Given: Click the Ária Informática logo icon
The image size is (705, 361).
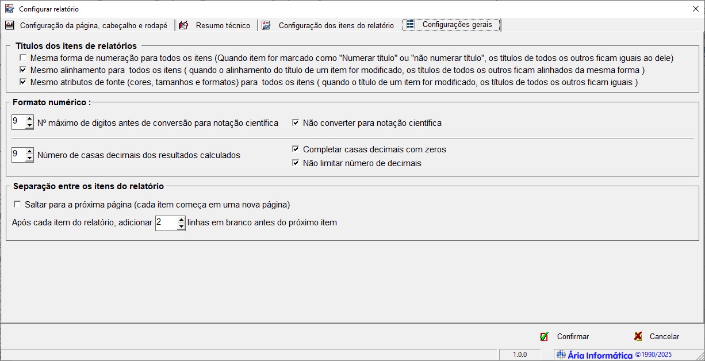Looking at the screenshot, I should point(561,355).
